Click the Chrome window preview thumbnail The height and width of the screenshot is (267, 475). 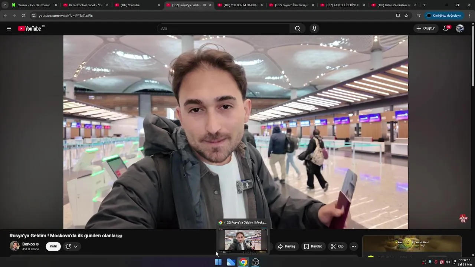[x=243, y=240]
